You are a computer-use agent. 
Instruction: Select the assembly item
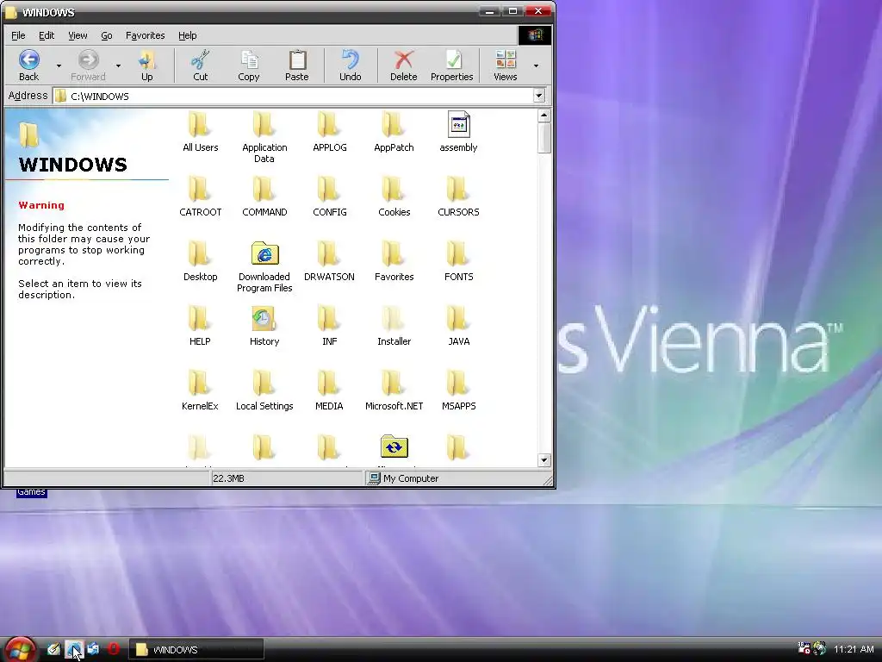(x=458, y=132)
